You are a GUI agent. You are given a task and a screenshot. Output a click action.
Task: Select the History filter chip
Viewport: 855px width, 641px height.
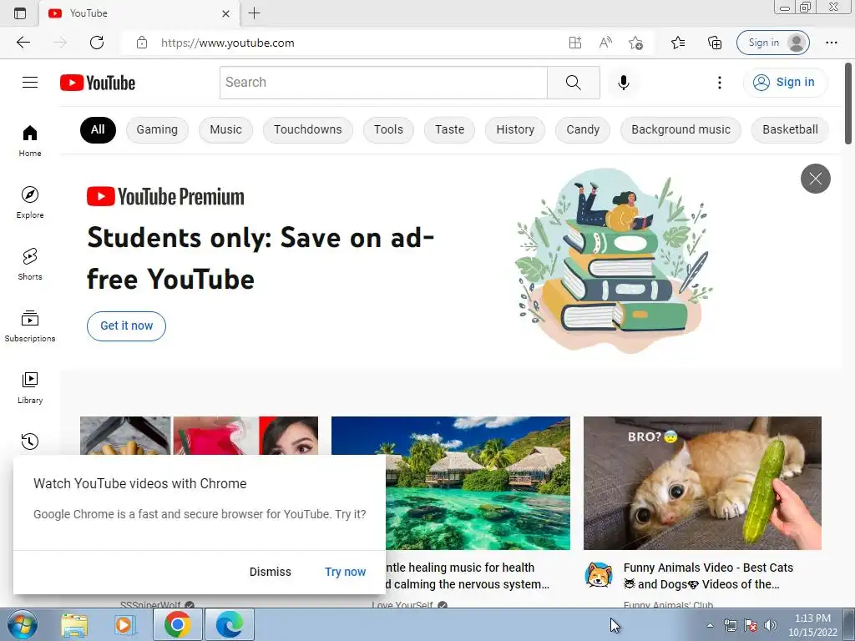(514, 129)
